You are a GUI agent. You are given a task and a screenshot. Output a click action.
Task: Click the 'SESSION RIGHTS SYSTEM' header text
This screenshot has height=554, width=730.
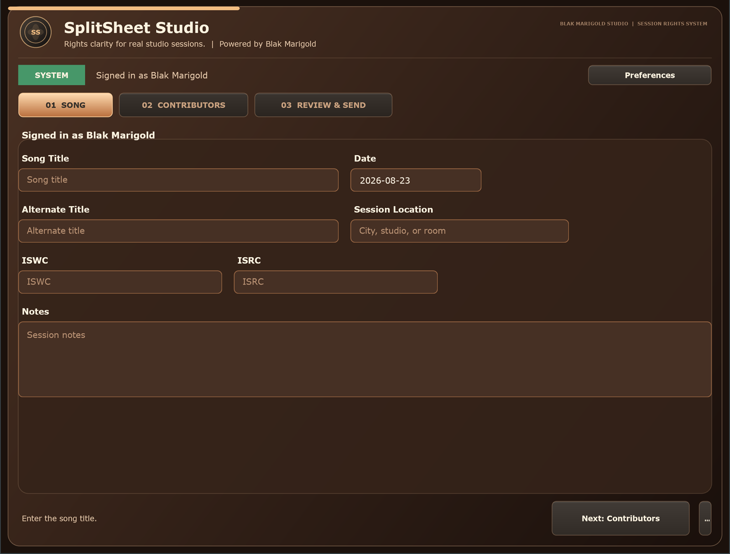(x=672, y=24)
